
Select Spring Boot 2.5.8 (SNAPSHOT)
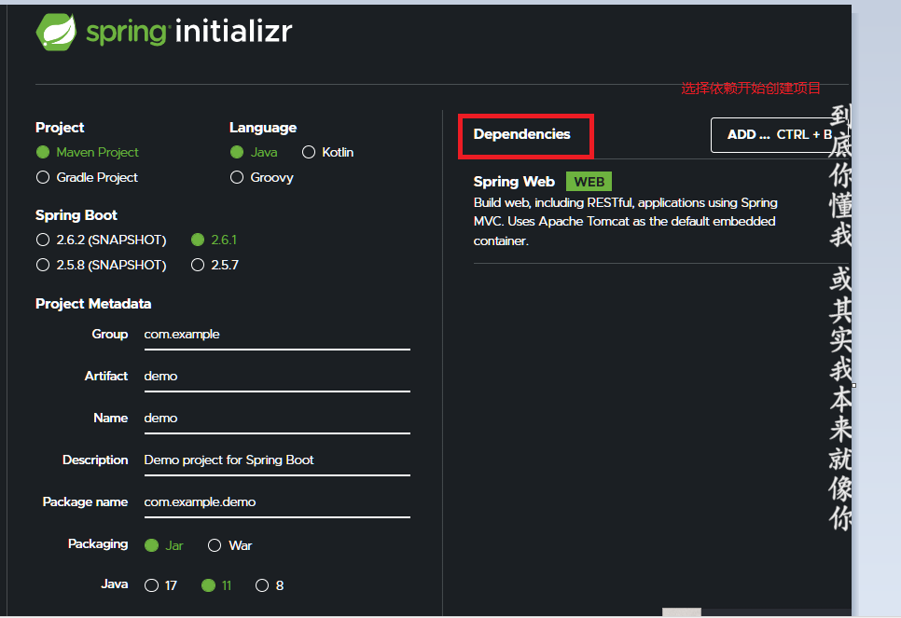click(43, 265)
